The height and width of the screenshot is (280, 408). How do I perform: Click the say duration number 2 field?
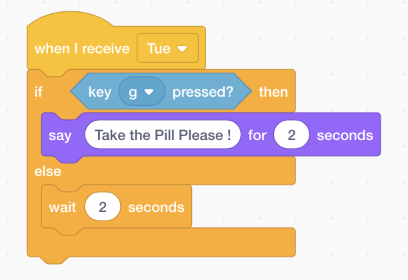291,135
